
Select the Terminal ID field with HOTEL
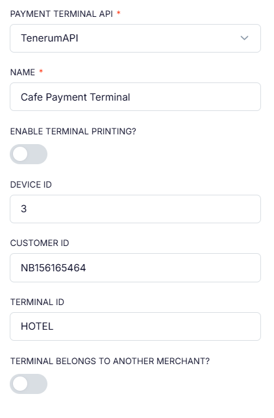(135, 326)
